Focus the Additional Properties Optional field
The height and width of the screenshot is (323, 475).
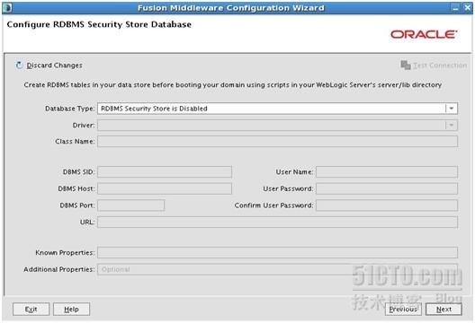click(277, 269)
